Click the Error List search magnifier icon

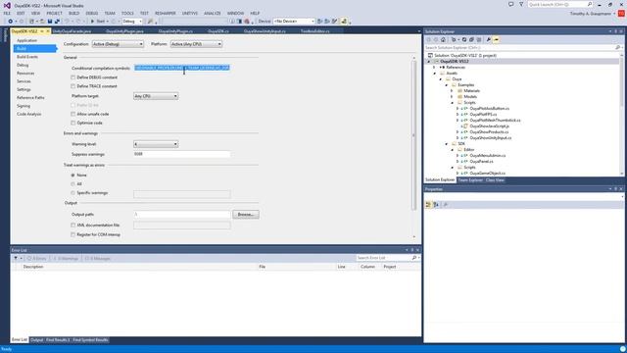coord(413,258)
